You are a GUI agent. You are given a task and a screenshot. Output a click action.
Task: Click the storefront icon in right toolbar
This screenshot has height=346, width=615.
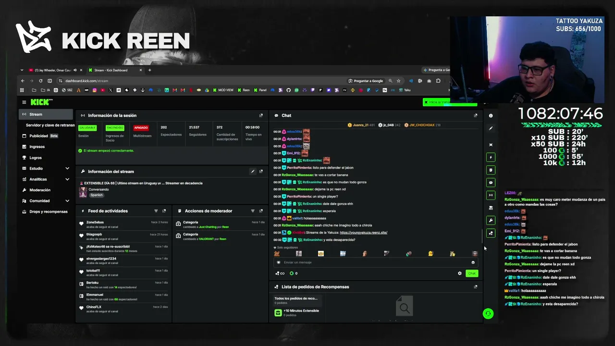pos(491,208)
